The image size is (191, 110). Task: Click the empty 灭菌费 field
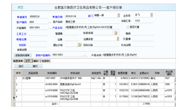[143, 39]
